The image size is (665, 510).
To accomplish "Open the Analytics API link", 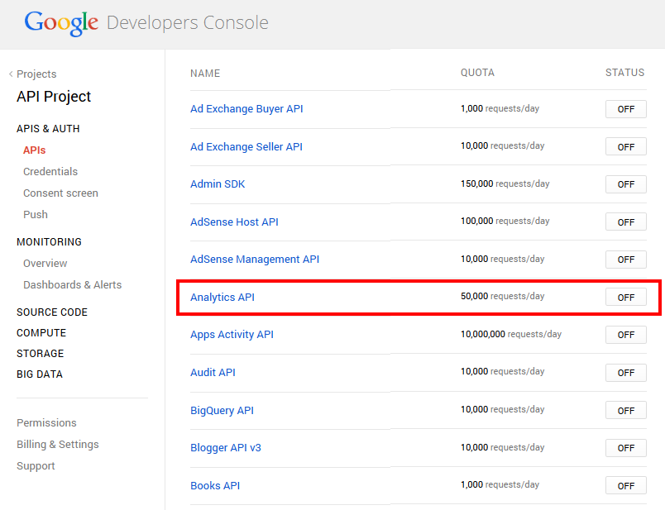I will [222, 297].
